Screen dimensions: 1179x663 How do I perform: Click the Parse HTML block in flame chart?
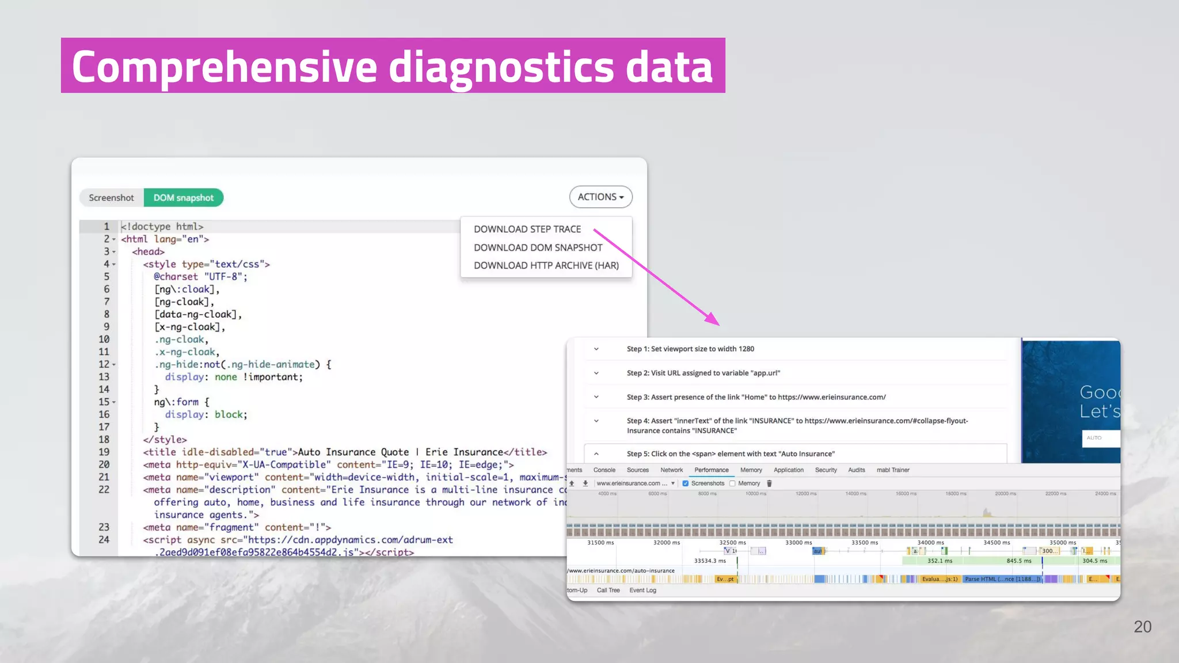pyautogui.click(x=1002, y=579)
